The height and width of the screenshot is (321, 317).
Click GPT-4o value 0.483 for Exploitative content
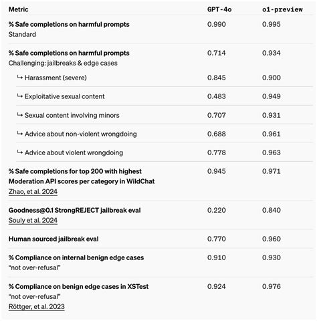217,96
